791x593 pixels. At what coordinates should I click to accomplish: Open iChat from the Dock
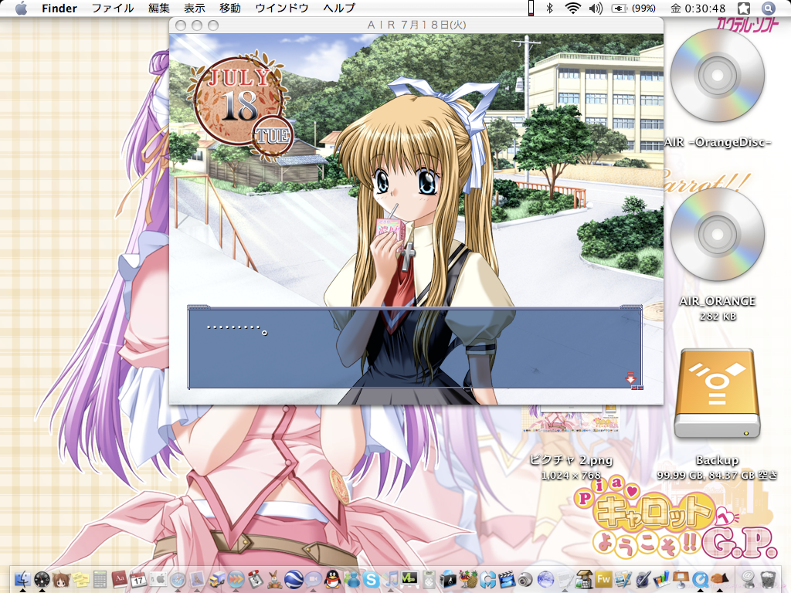coord(313,579)
